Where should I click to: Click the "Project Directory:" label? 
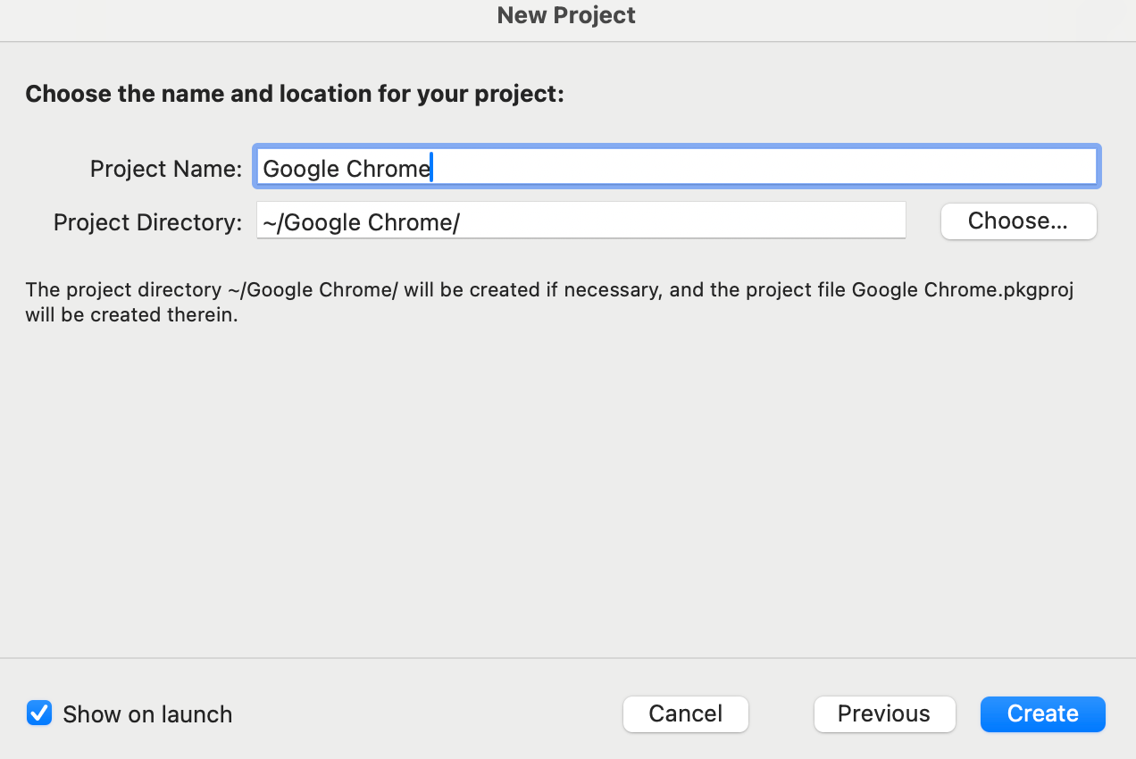(147, 222)
